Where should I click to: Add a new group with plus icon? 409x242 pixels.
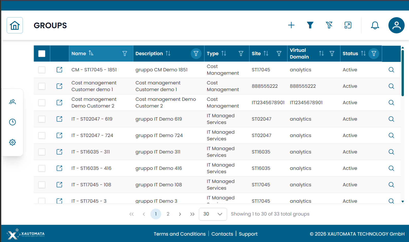click(x=291, y=25)
